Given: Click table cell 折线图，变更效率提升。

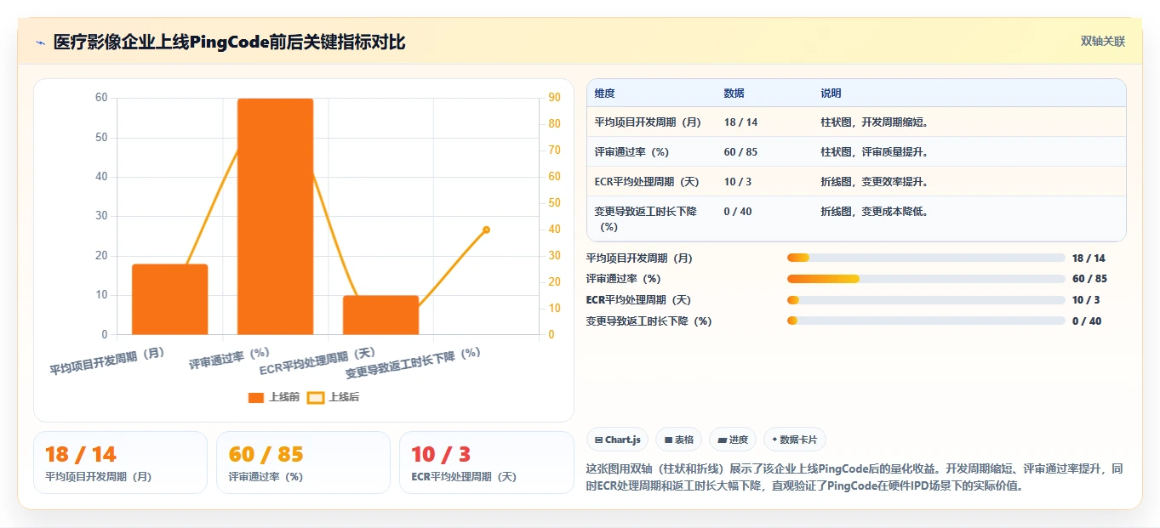Looking at the screenshot, I should point(874,182).
